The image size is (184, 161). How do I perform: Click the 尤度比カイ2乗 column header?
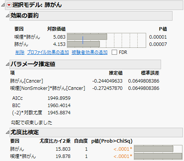[x=55, y=141]
